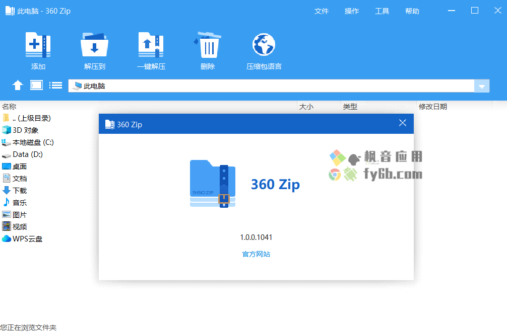The width and height of the screenshot is (507, 335).
Task: Click the 360 Zip logo in about dialog
Action: pyautogui.click(x=213, y=184)
